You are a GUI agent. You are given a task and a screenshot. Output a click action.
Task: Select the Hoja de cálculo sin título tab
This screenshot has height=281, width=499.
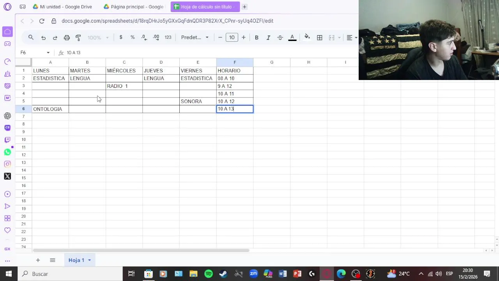(205, 7)
